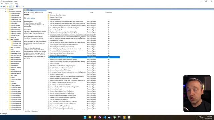Select 'Turn off numerical sorting in File Explorer'
The height and width of the screenshot is (120, 214).
tap(62, 93)
